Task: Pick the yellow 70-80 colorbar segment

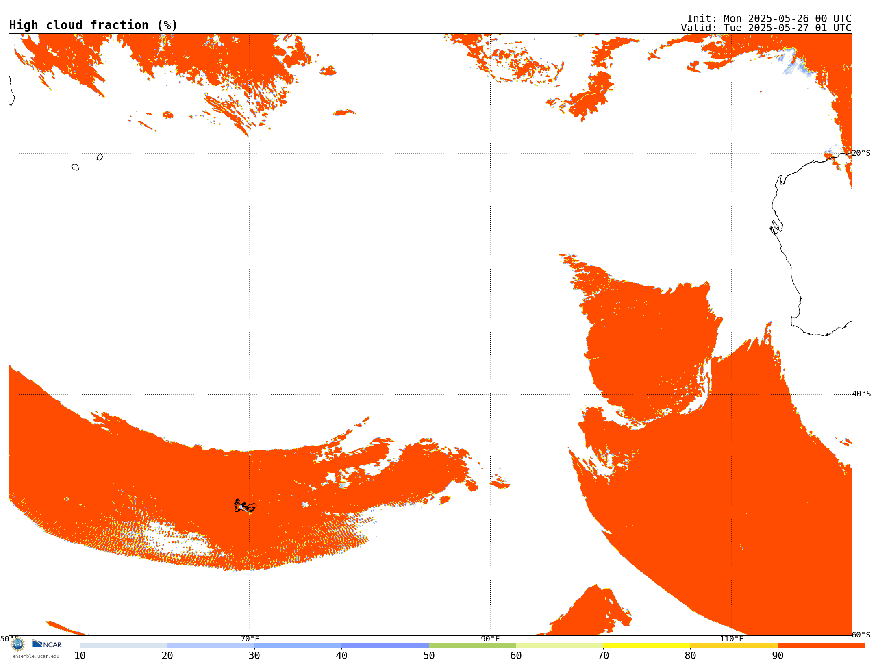Action: point(647,646)
